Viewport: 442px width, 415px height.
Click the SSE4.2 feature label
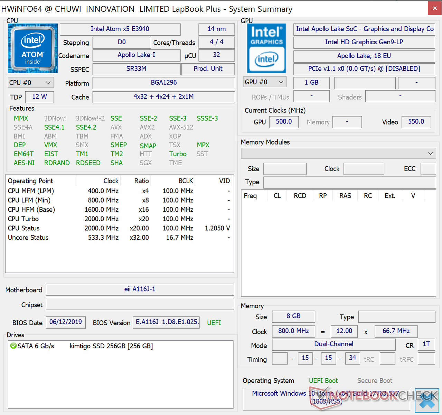point(86,127)
